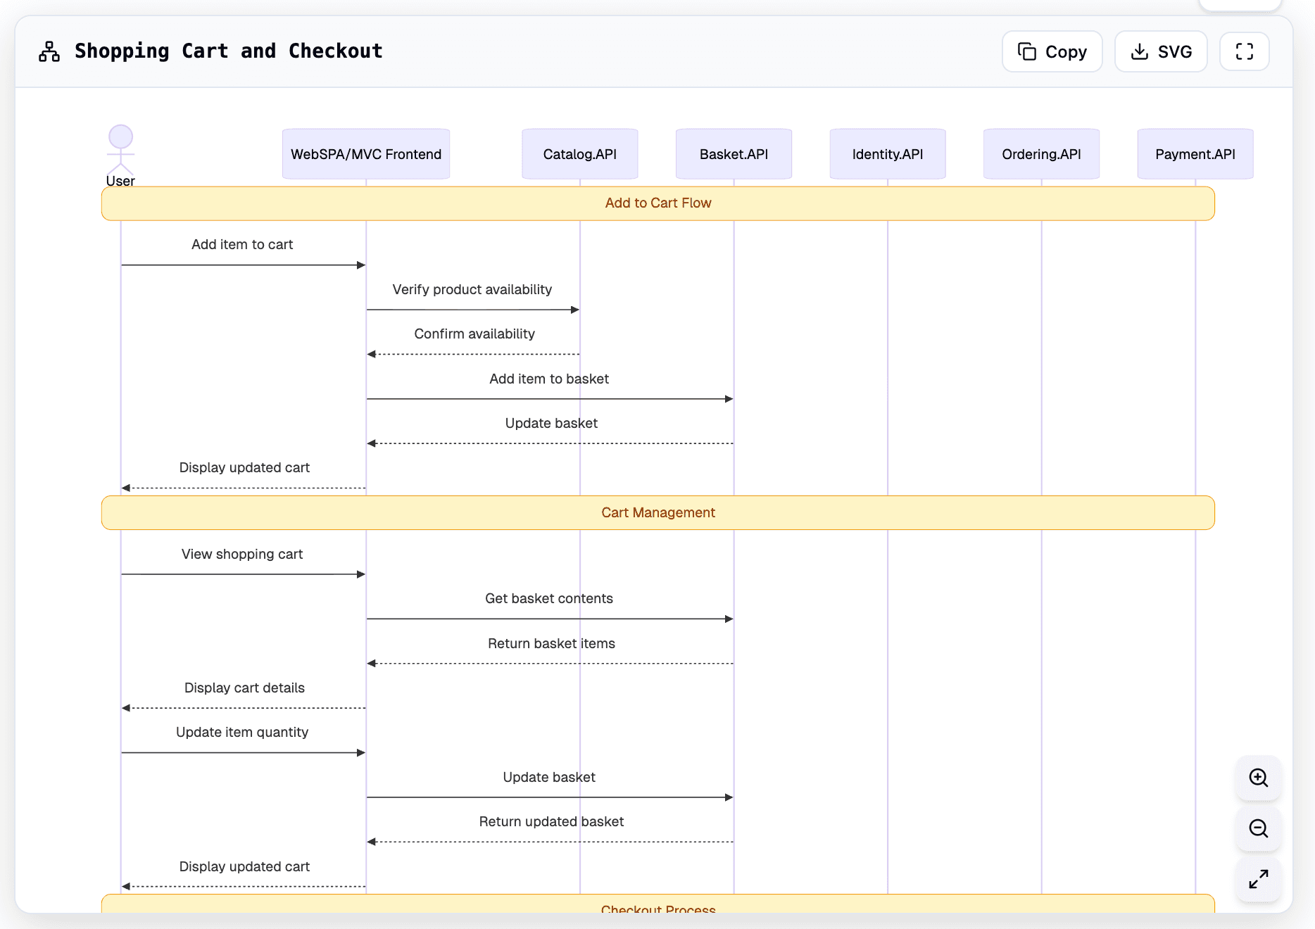Click the Ordering.API participant box
Image resolution: width=1315 pixels, height=929 pixels.
coord(1041,153)
